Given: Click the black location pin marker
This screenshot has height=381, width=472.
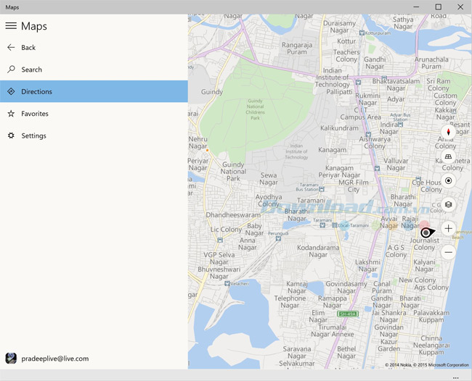Looking at the screenshot, I should pos(426,233).
